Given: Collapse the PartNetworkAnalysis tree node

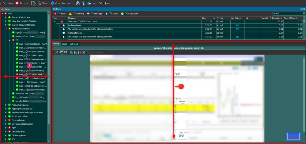Looking at the screenshot, I should click(x=6, y=28).
